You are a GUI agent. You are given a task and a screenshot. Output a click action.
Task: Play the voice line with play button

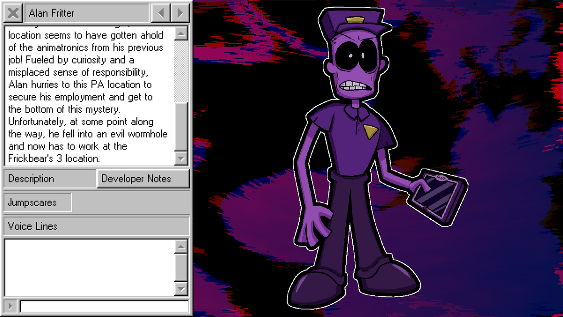[11, 306]
